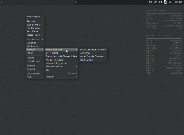Click the battery status tray icon
The width and height of the screenshot is (184, 135).
(160, 2)
